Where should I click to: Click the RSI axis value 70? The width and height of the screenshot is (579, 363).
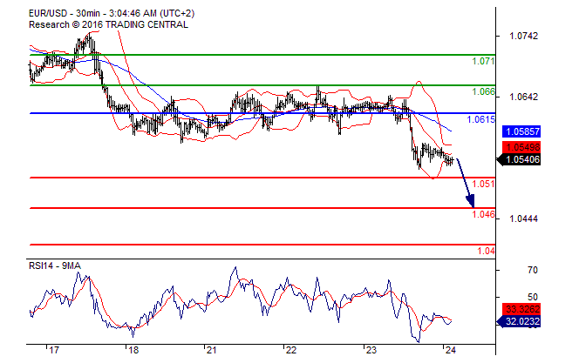[x=533, y=270]
